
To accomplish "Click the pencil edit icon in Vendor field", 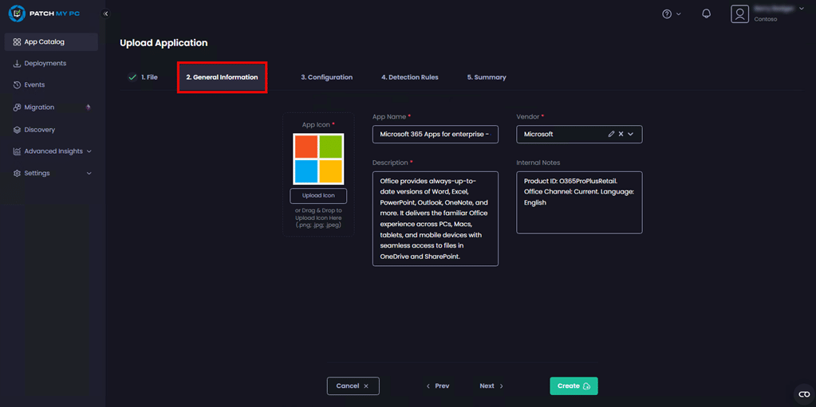I will [x=611, y=134].
